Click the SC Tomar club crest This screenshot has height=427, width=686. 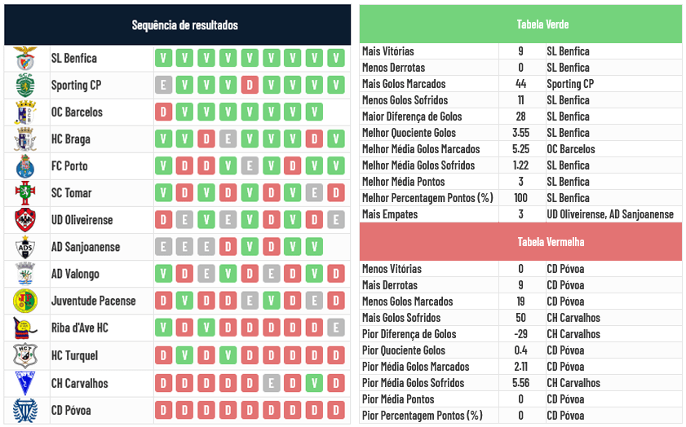[x=25, y=193]
